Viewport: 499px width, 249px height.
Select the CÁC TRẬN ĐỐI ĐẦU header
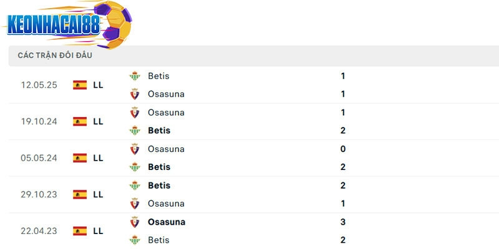pos(55,55)
